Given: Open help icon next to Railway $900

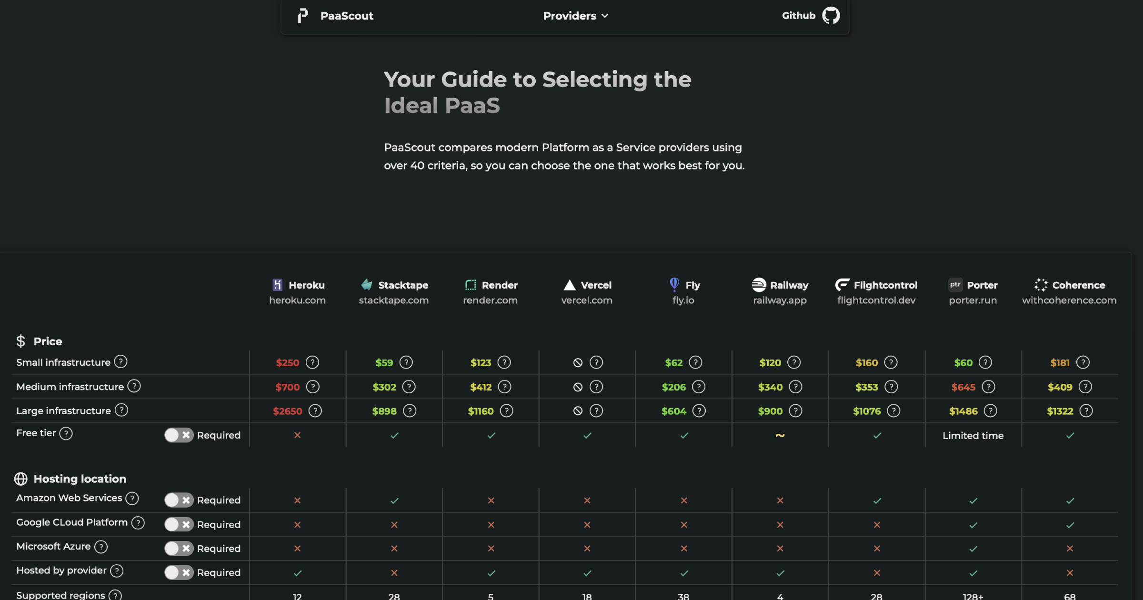Looking at the screenshot, I should tap(796, 410).
